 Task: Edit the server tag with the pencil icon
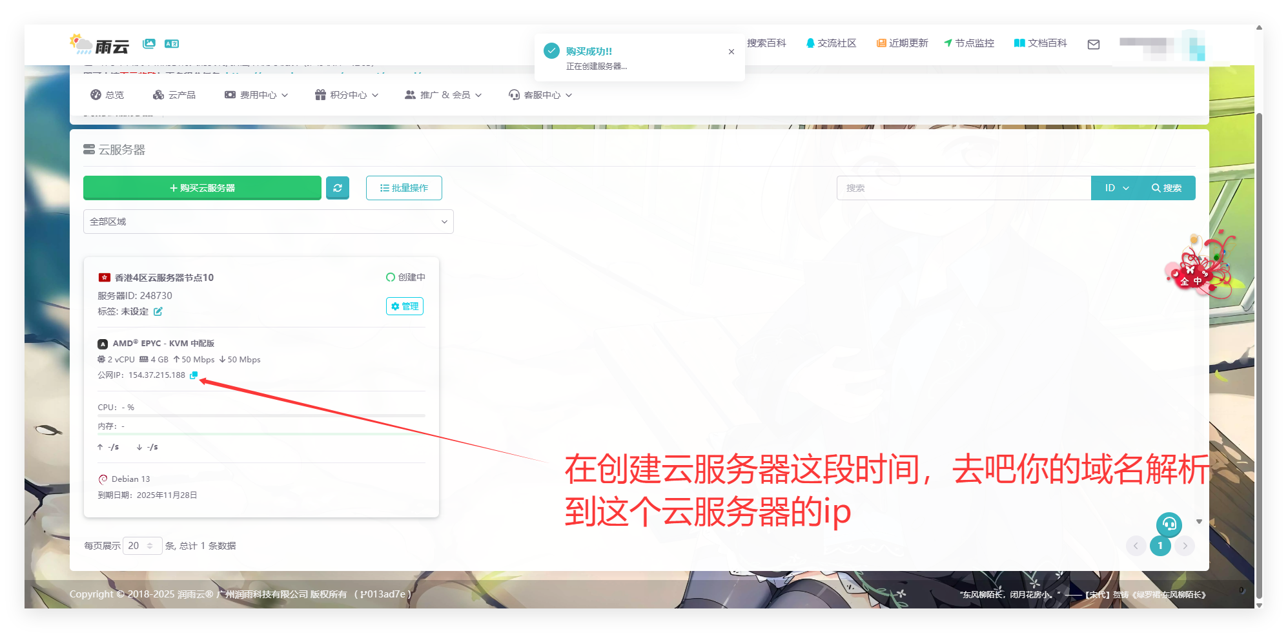(x=159, y=311)
